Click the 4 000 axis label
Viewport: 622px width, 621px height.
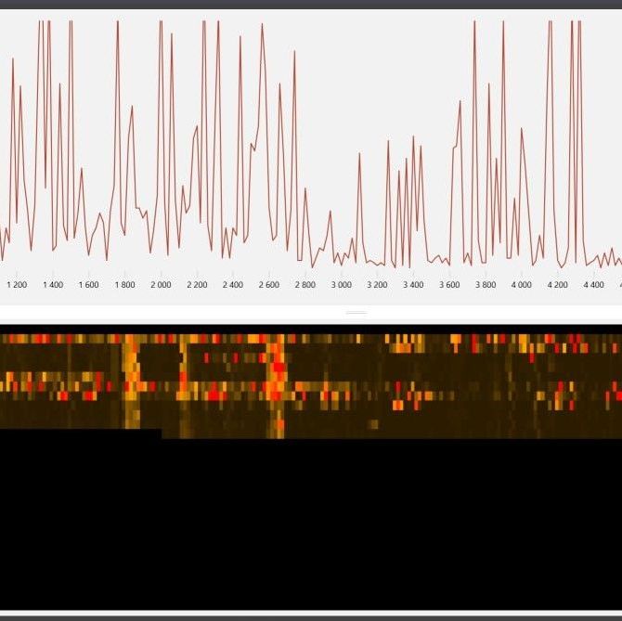click(521, 285)
